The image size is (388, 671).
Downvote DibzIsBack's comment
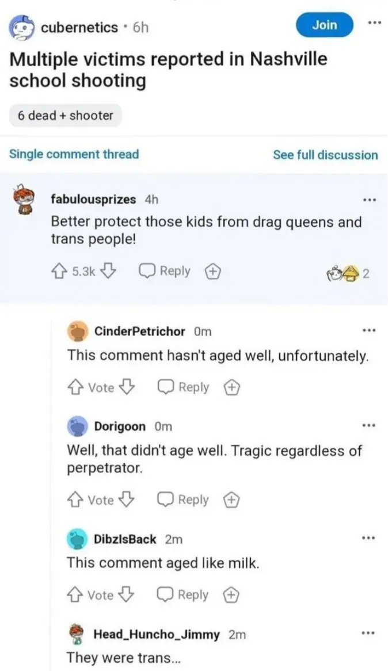pos(126,595)
